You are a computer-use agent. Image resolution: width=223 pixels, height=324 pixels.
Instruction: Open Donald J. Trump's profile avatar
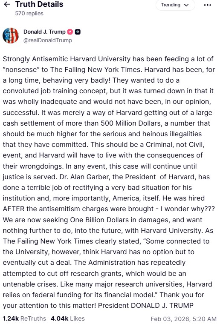coord(11,35)
